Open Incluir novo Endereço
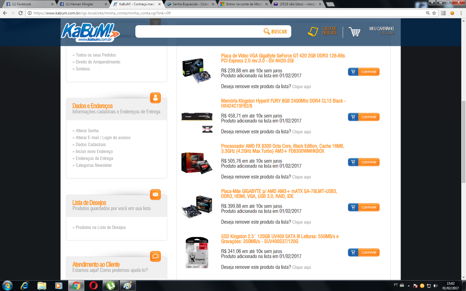Screen dimensions: 466x291 94,152
